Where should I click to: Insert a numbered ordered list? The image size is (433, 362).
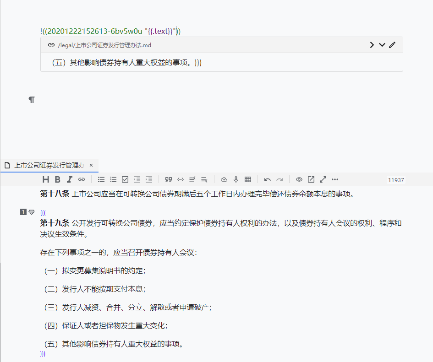(x=113, y=179)
